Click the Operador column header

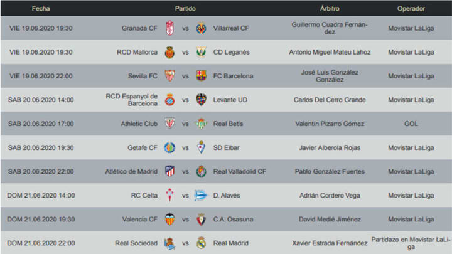tap(411, 8)
